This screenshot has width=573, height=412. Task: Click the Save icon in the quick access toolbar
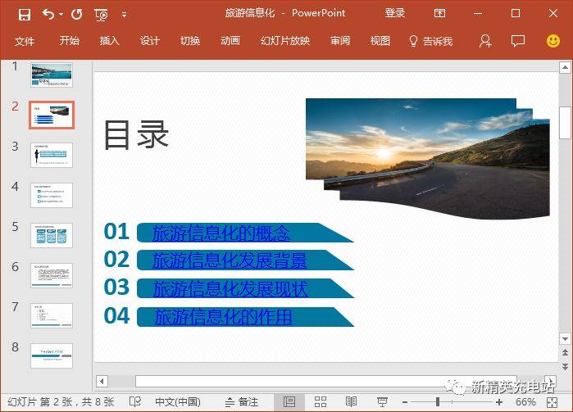tap(25, 15)
